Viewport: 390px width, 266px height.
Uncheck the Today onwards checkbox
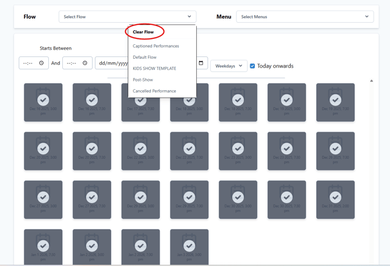click(x=252, y=66)
